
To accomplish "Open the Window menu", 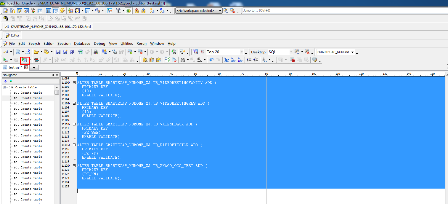I will [157, 43].
